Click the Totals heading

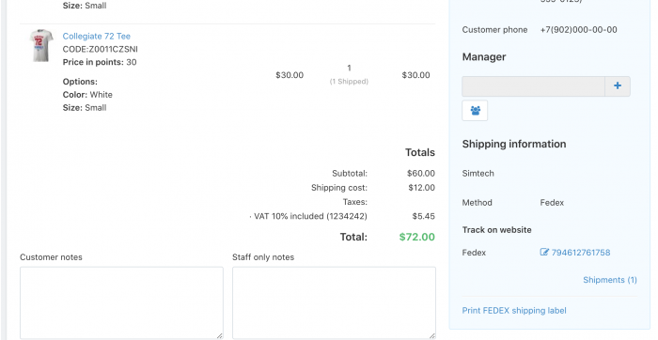[419, 152]
